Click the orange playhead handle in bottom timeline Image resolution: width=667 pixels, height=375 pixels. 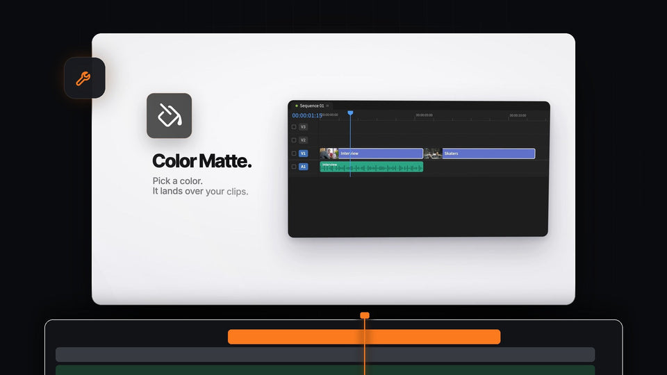click(365, 315)
